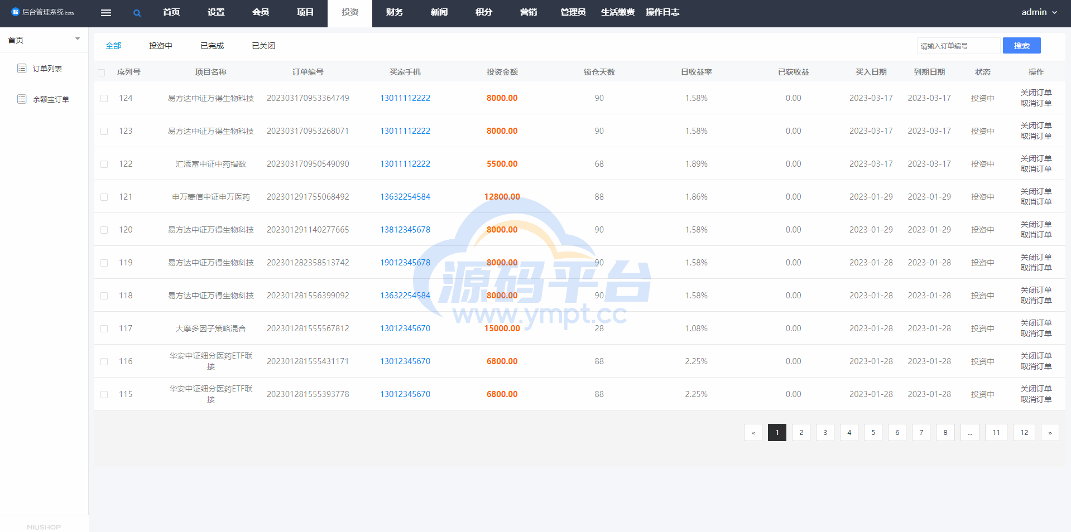Open buyer phone 13632254584 in row 121
The height and width of the screenshot is (532, 1071).
click(405, 197)
